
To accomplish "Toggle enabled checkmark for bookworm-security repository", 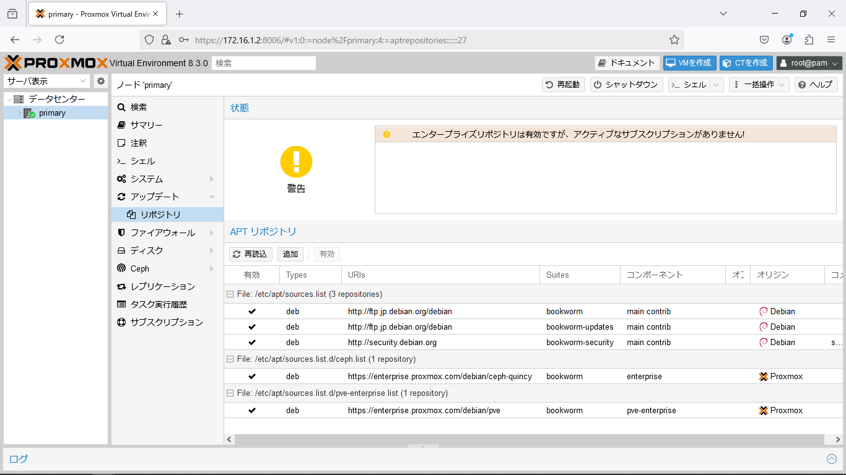I will pyautogui.click(x=252, y=342).
